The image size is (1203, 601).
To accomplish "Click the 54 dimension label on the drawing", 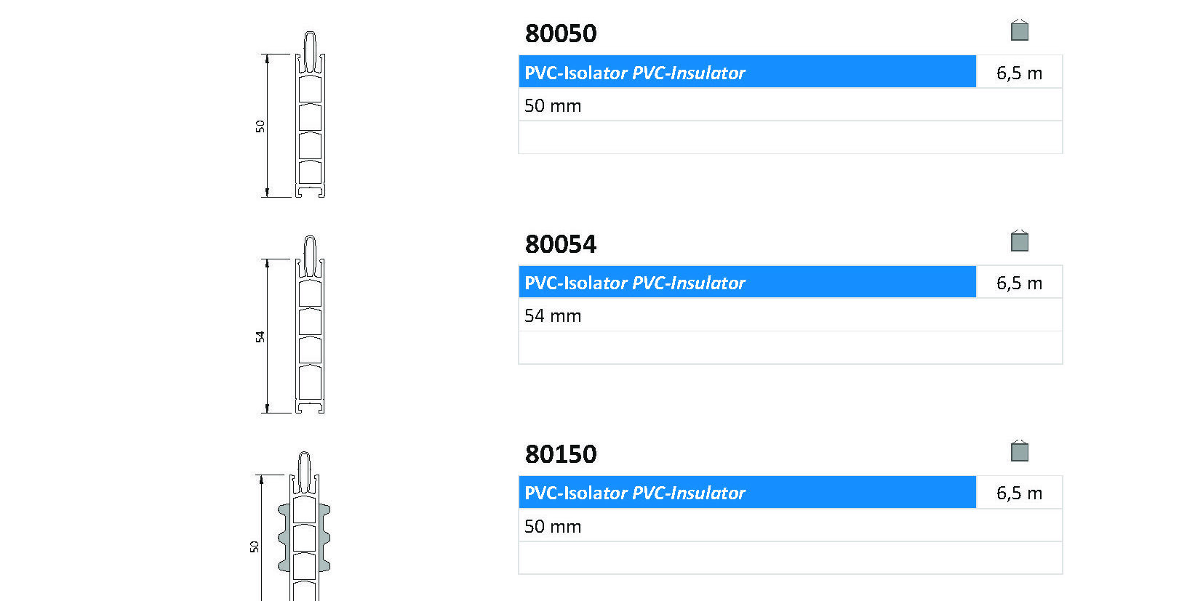I will click(260, 336).
